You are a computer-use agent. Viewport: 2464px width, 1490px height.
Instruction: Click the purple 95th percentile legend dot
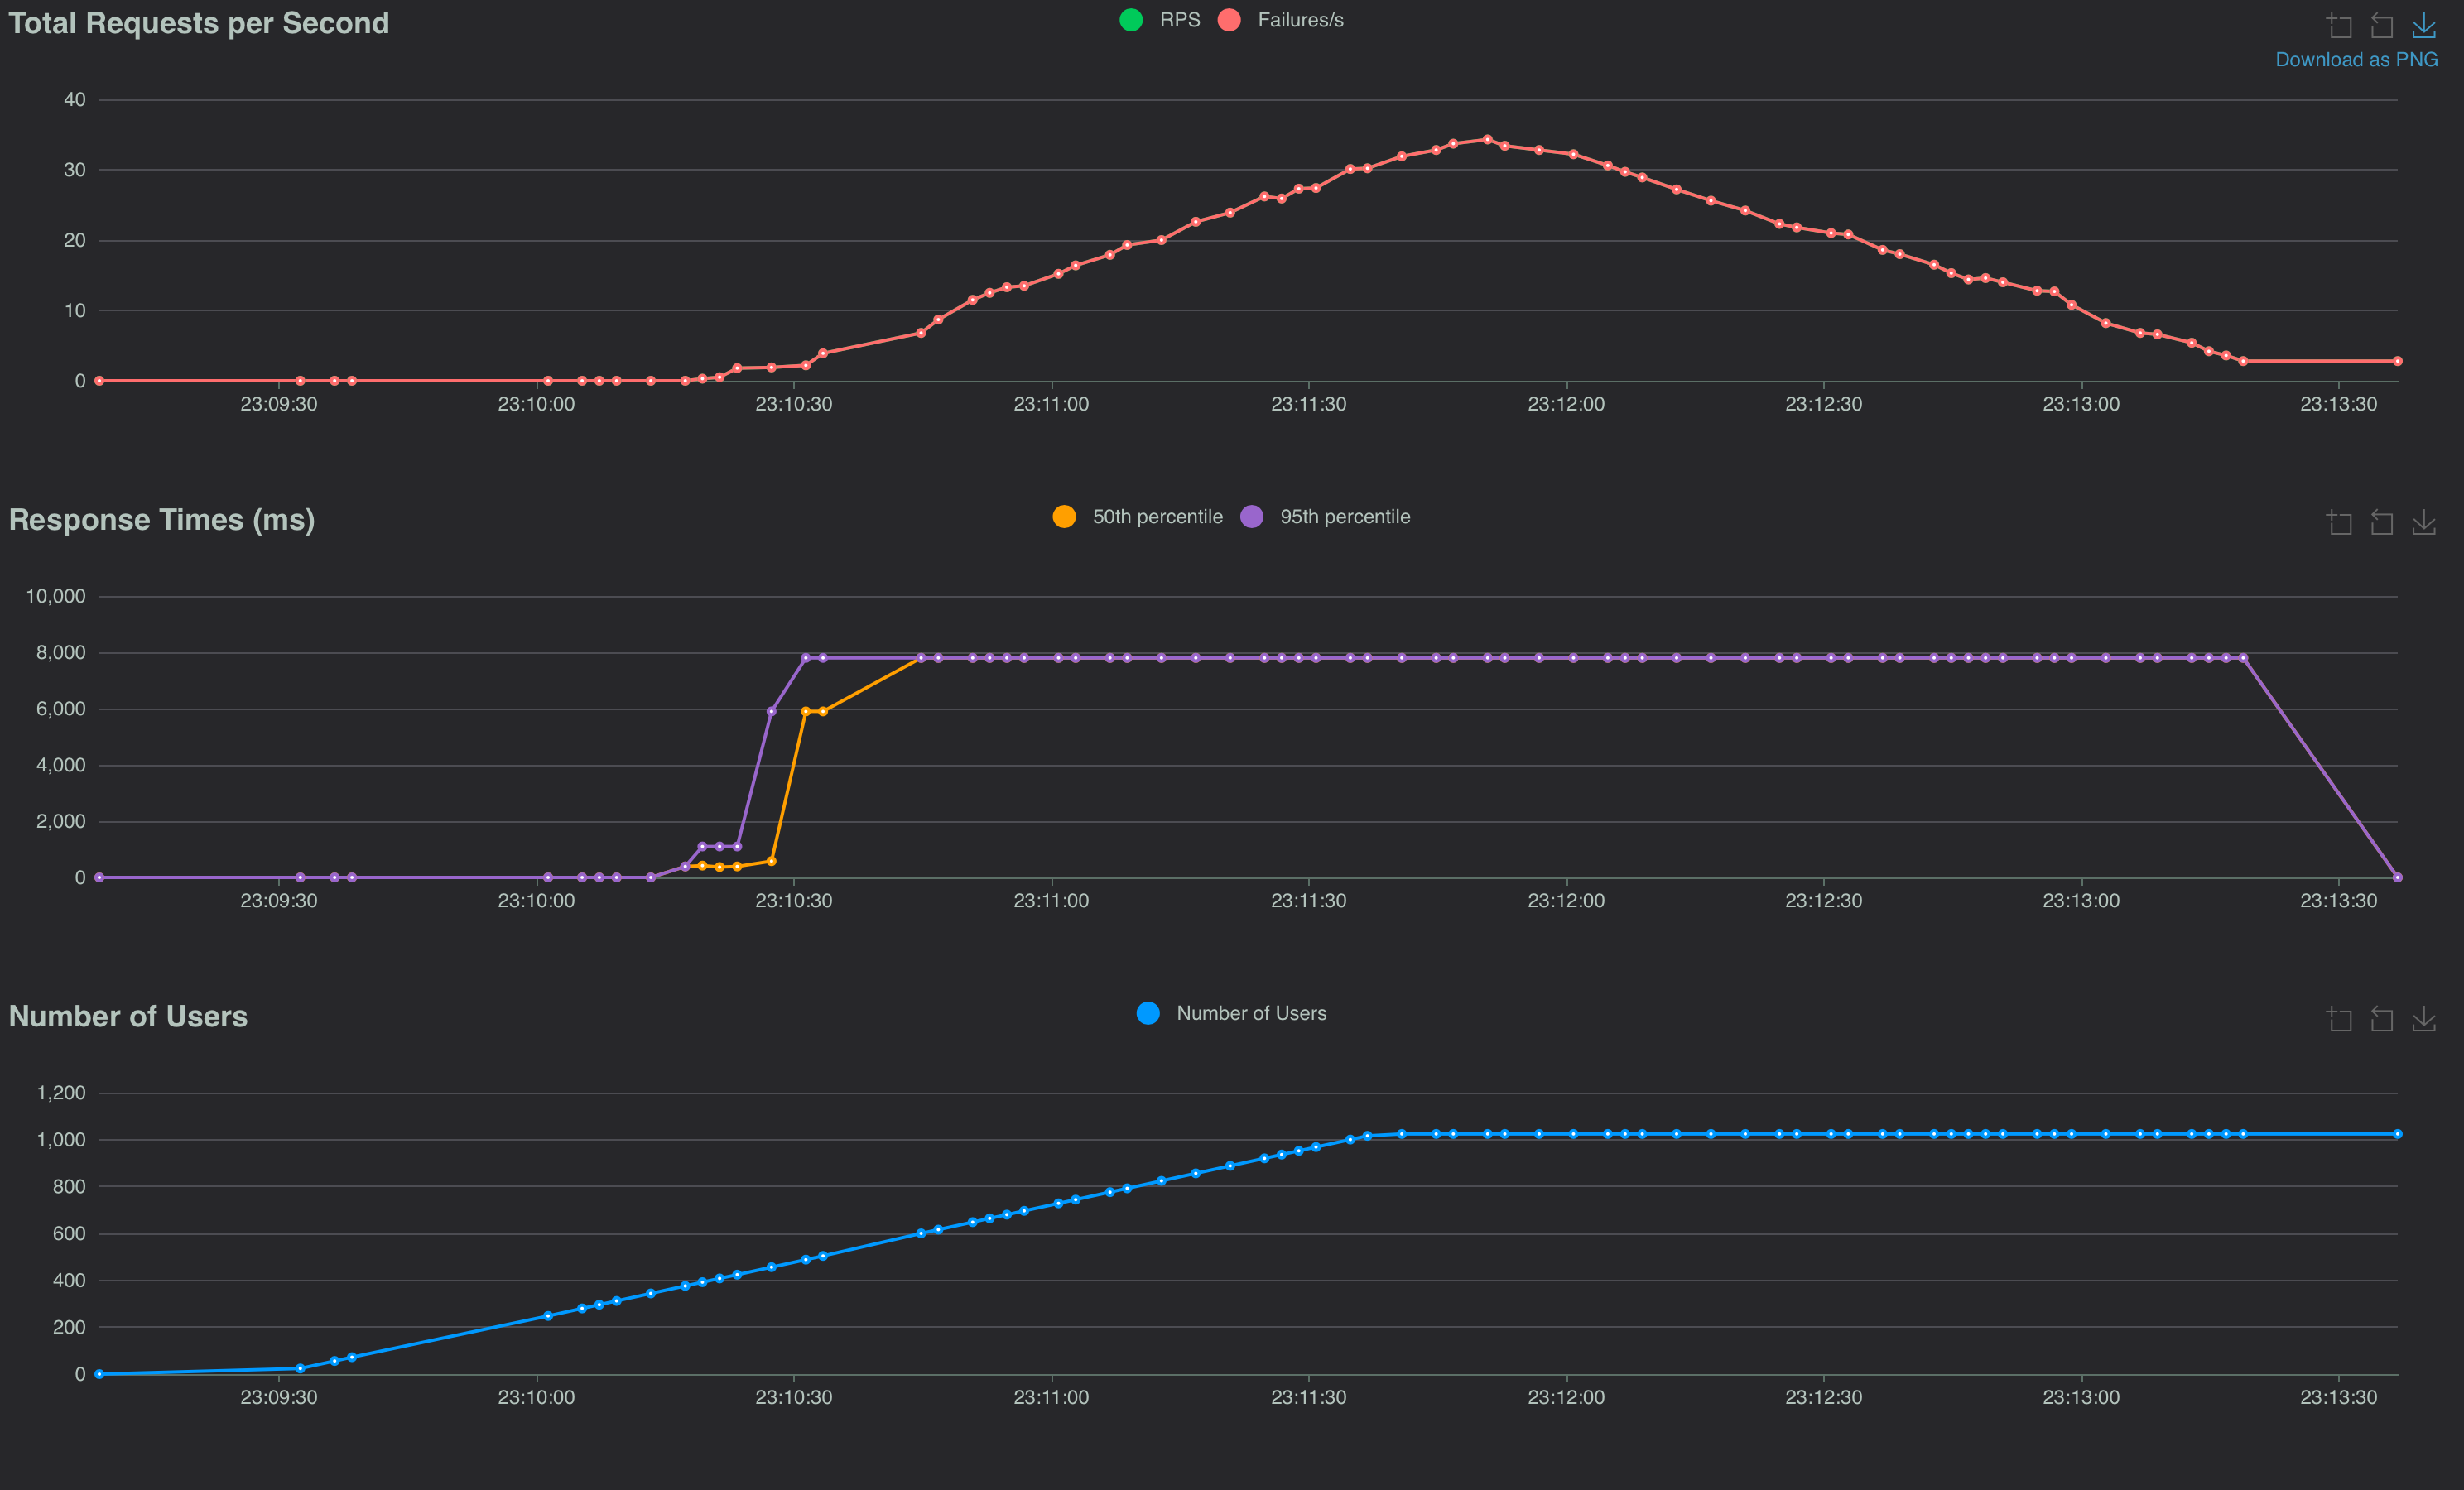coord(1251,517)
